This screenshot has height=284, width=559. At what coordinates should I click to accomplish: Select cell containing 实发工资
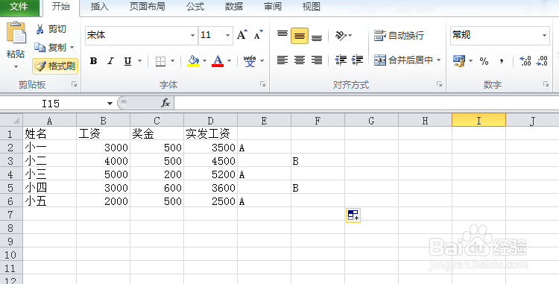click(210, 133)
